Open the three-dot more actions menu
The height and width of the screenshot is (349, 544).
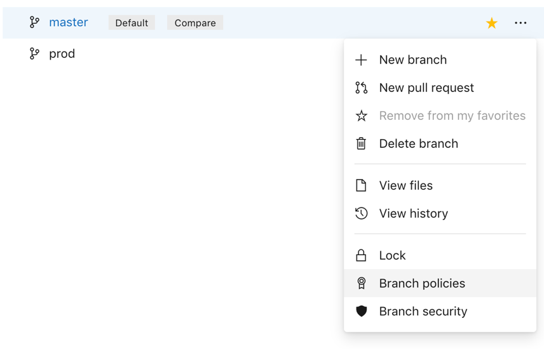(x=520, y=23)
